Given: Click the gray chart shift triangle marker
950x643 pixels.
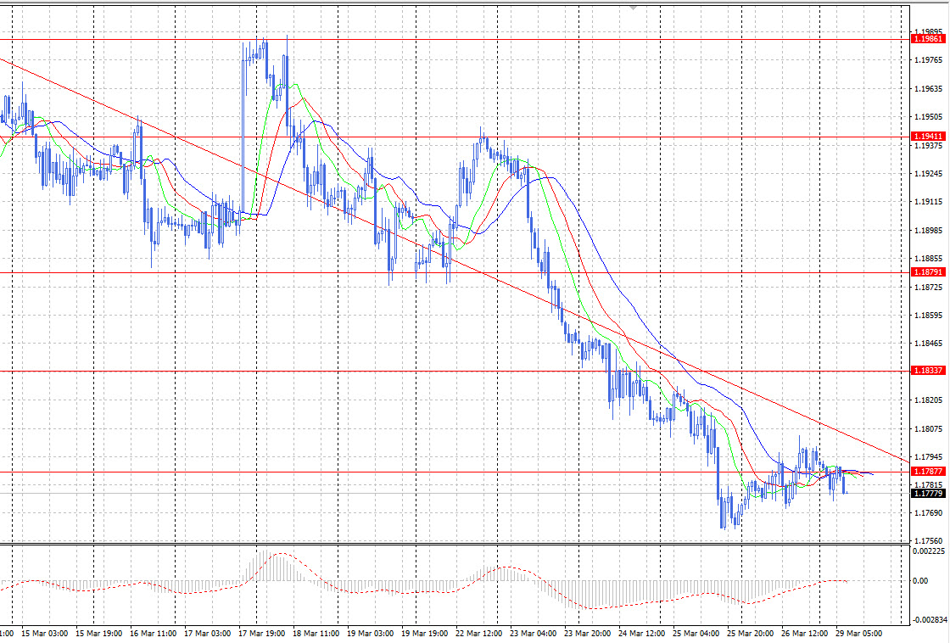Looking at the screenshot, I should point(633,8).
